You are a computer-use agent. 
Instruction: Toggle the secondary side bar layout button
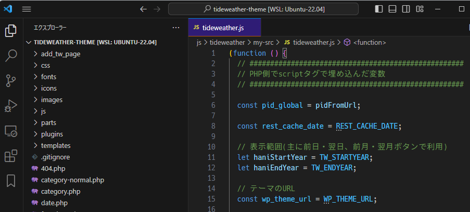(406, 9)
